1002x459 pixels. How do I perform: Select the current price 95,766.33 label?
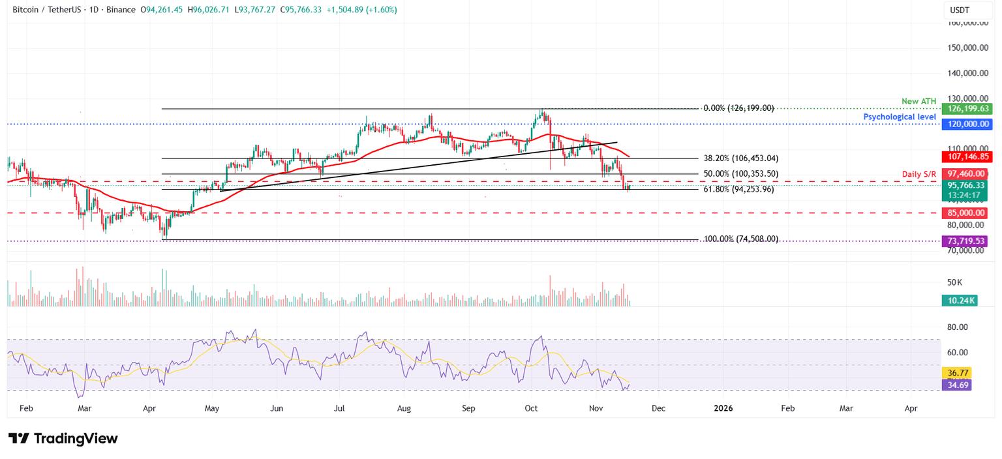click(x=965, y=185)
